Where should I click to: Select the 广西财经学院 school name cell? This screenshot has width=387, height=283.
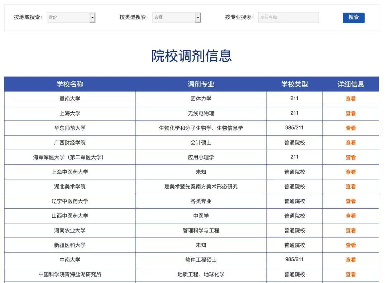click(70, 142)
